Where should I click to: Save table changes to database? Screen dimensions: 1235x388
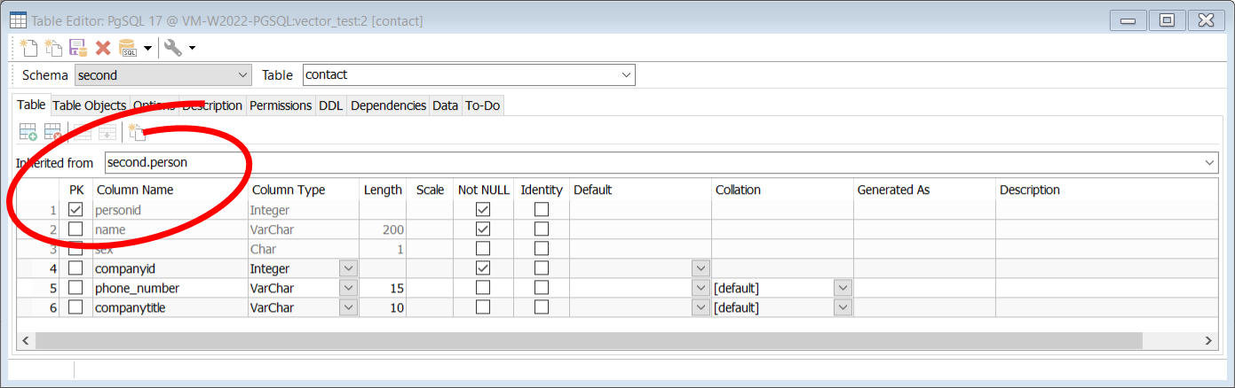[x=78, y=48]
